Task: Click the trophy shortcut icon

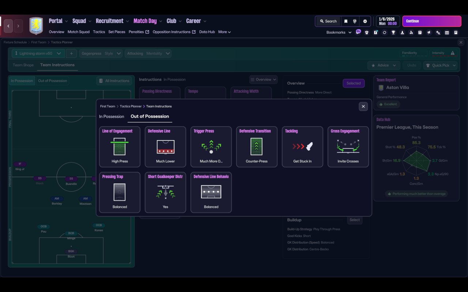Action: point(393,32)
